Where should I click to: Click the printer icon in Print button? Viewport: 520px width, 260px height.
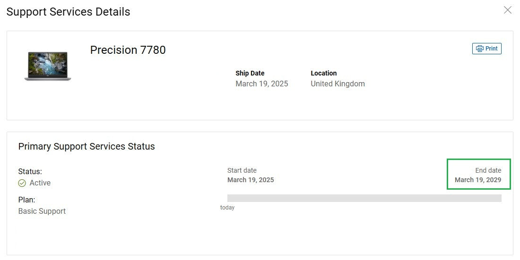[480, 49]
